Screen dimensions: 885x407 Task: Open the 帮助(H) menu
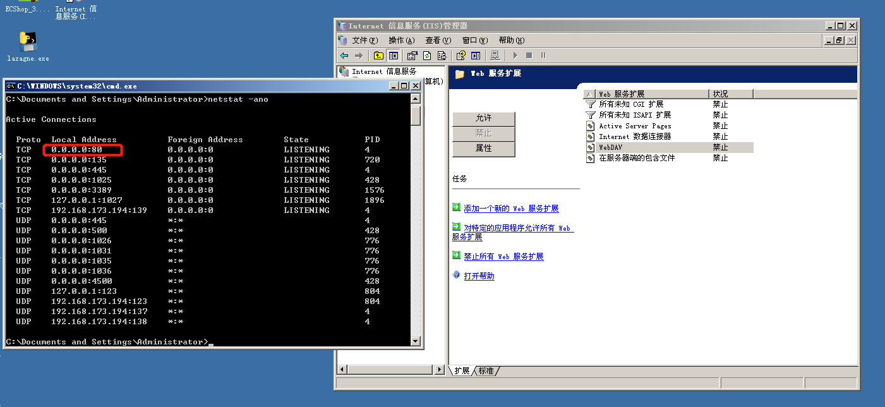pyautogui.click(x=511, y=40)
